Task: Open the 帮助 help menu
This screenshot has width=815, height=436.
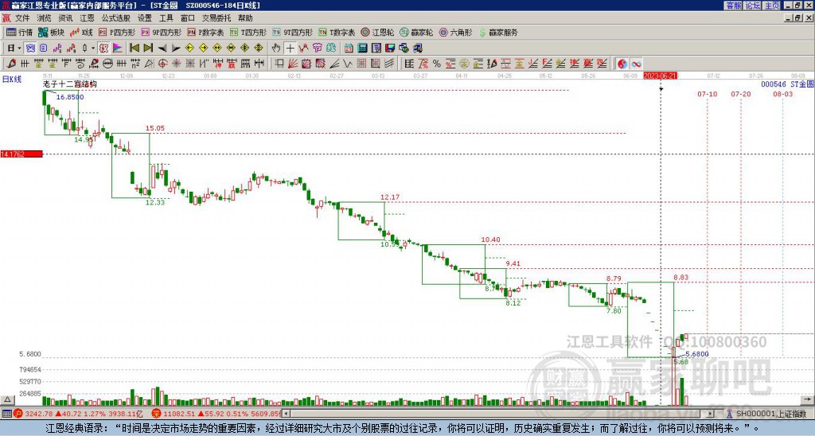Action: [x=245, y=18]
